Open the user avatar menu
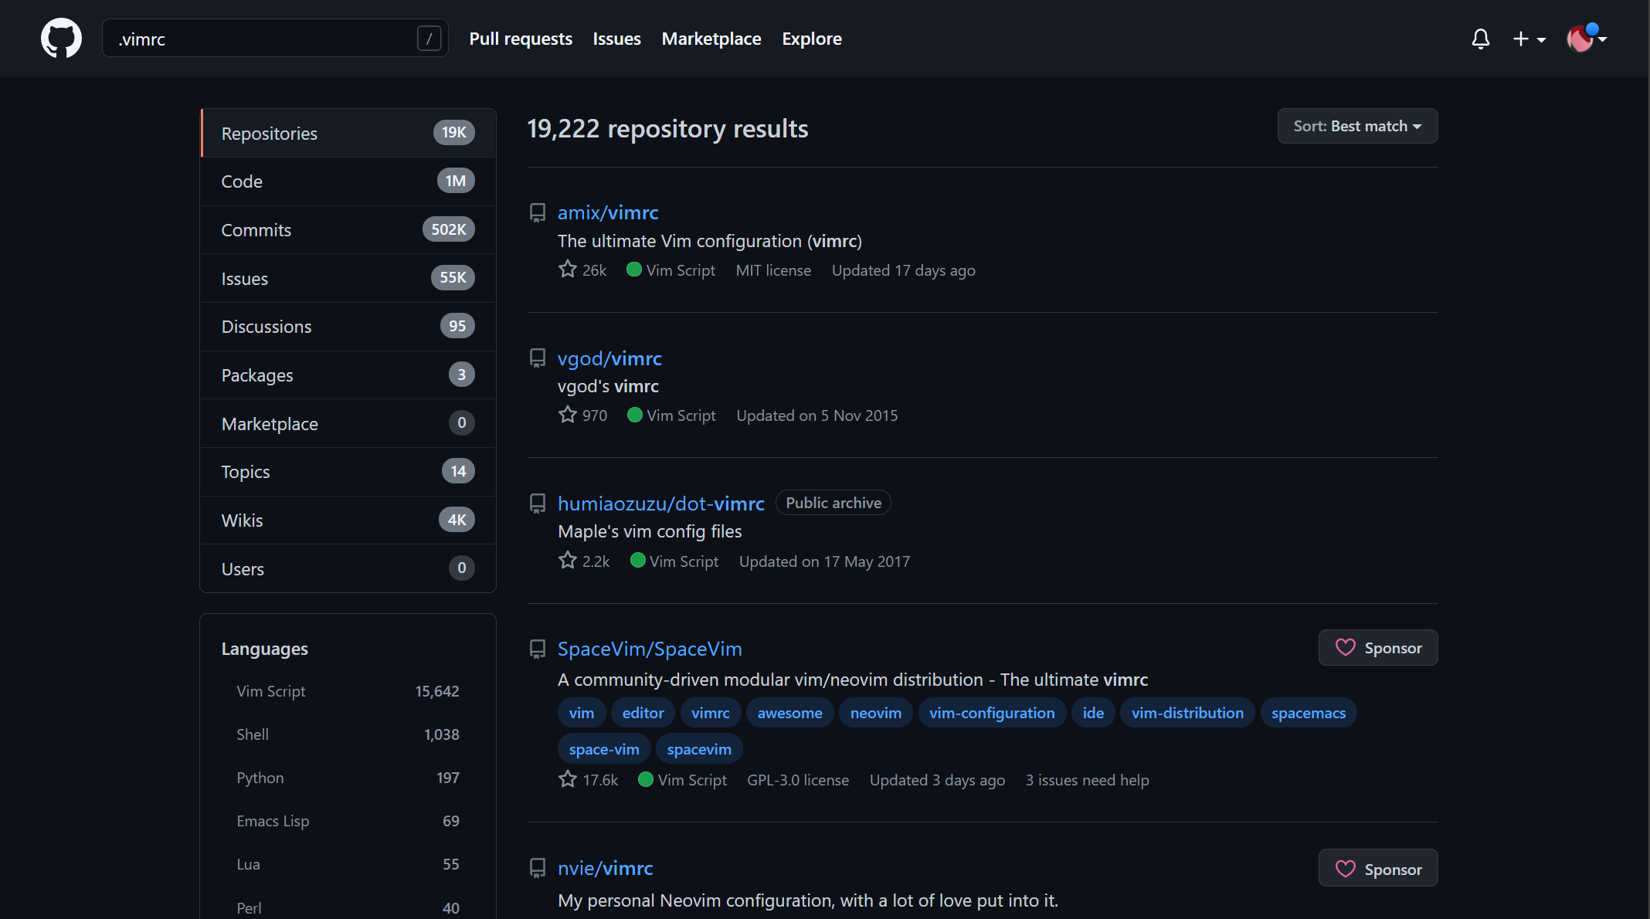The image size is (1650, 919). tap(1586, 39)
